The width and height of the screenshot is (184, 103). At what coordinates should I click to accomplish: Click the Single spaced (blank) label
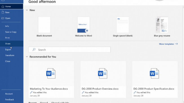point(123,36)
